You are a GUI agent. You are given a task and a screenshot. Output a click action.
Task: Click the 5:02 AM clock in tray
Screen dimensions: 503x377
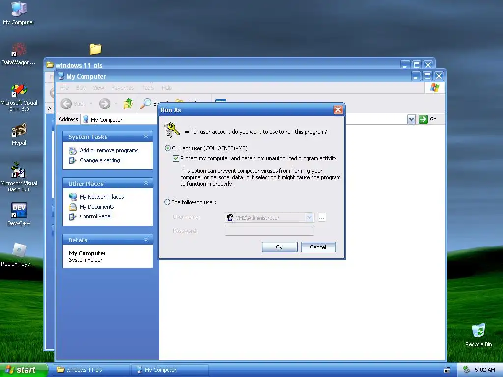[485, 370]
